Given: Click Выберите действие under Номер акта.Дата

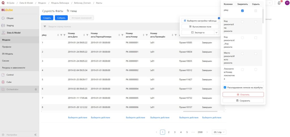Looking at the screenshot, I should (x=78, y=118).
